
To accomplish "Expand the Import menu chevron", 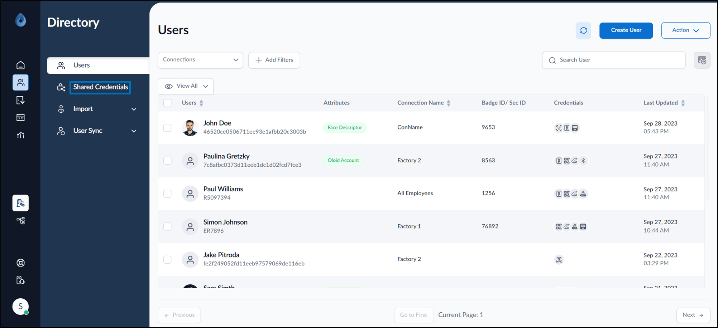I will [134, 109].
